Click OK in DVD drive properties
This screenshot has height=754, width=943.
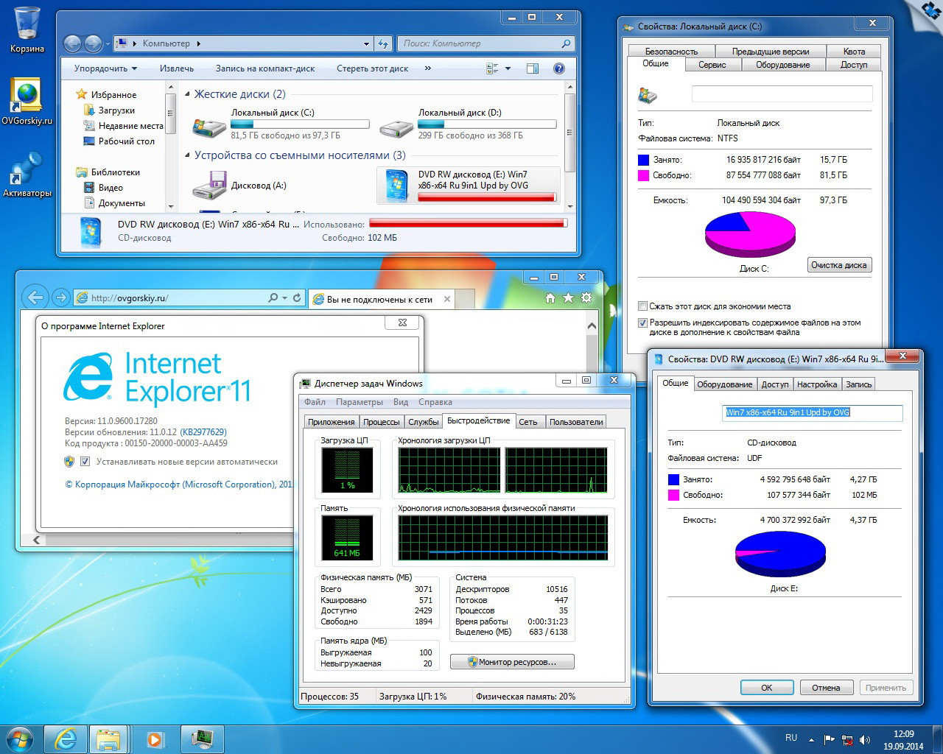pos(767,688)
